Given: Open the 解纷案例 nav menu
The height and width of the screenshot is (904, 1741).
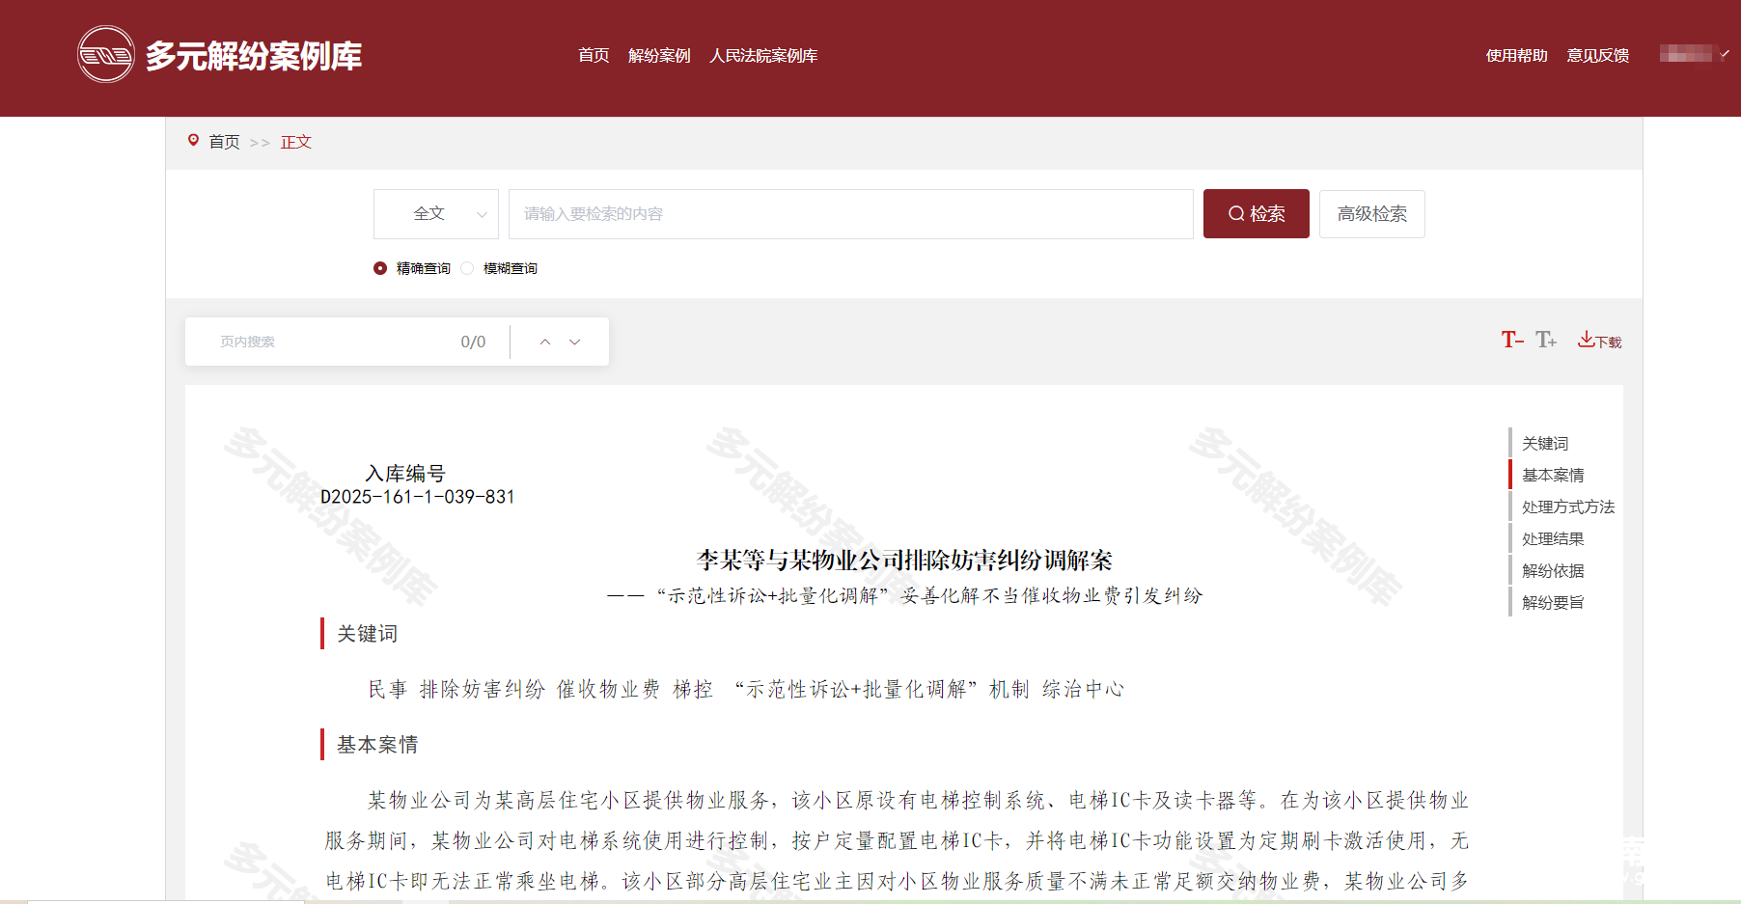Looking at the screenshot, I should pyautogui.click(x=659, y=56).
